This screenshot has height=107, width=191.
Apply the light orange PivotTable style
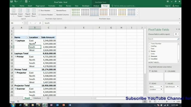(x=104, y=12)
